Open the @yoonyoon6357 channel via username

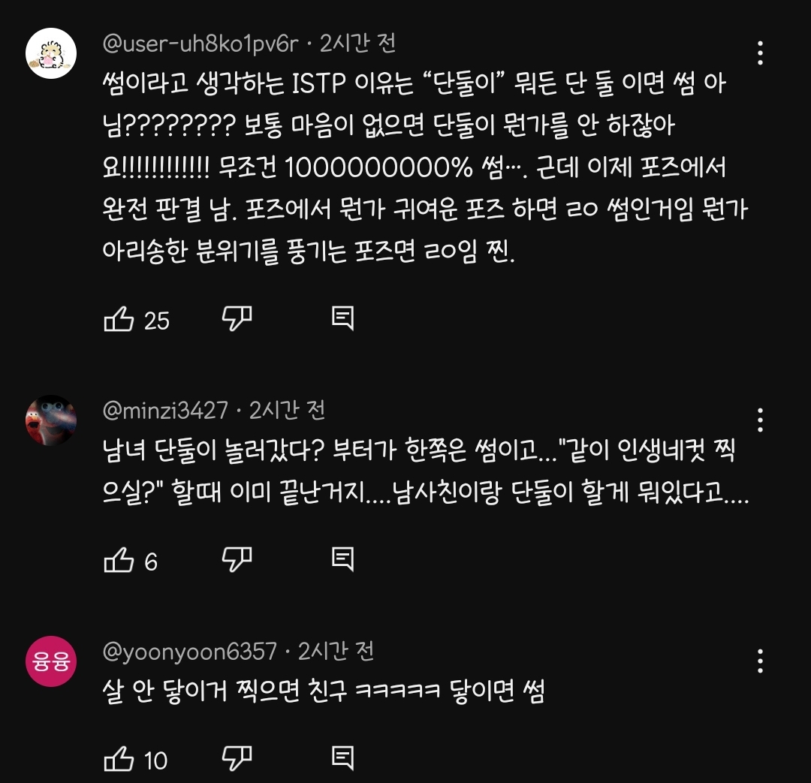tap(190, 651)
